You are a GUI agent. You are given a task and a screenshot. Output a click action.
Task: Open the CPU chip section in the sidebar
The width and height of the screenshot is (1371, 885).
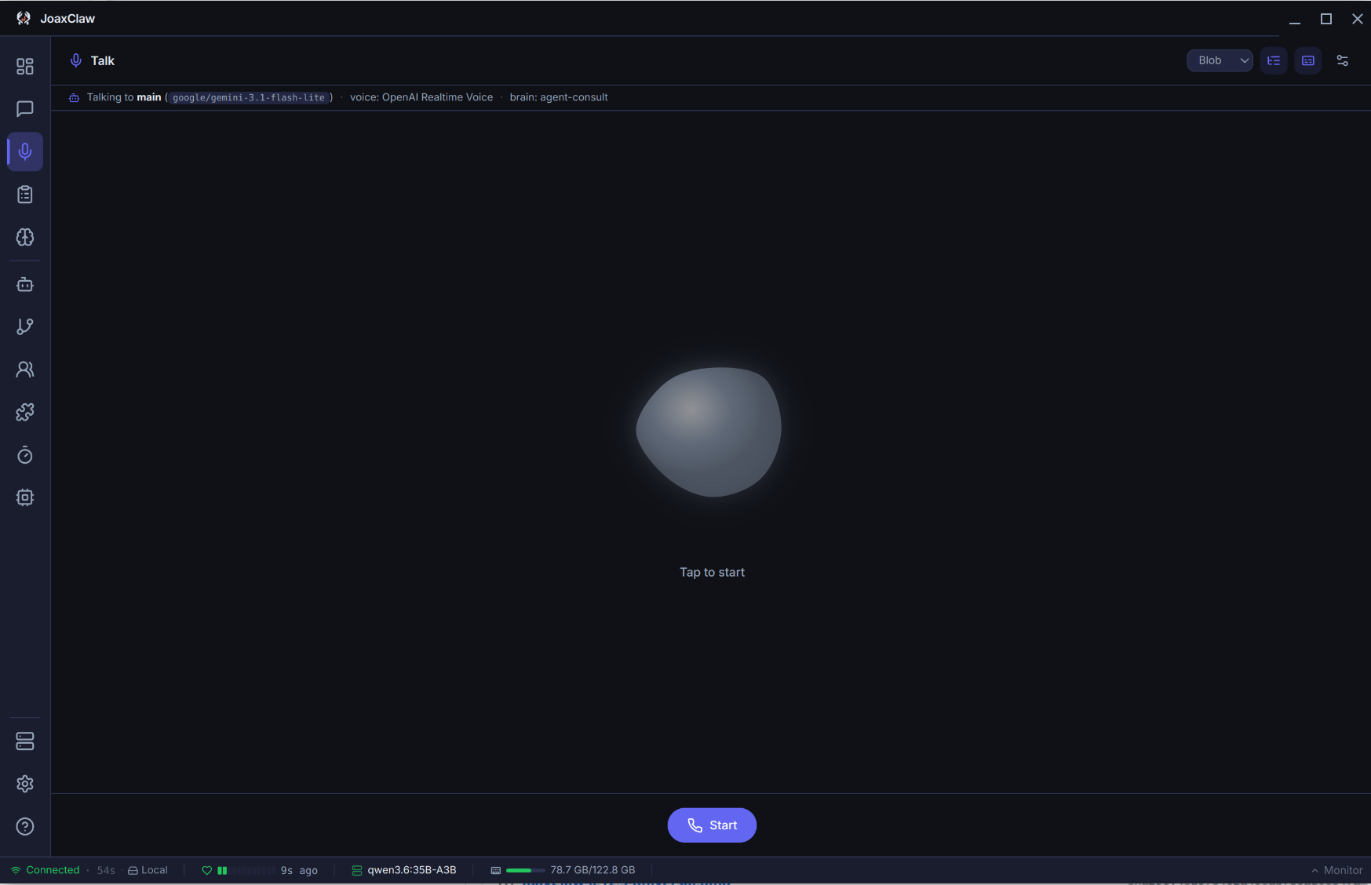point(25,497)
